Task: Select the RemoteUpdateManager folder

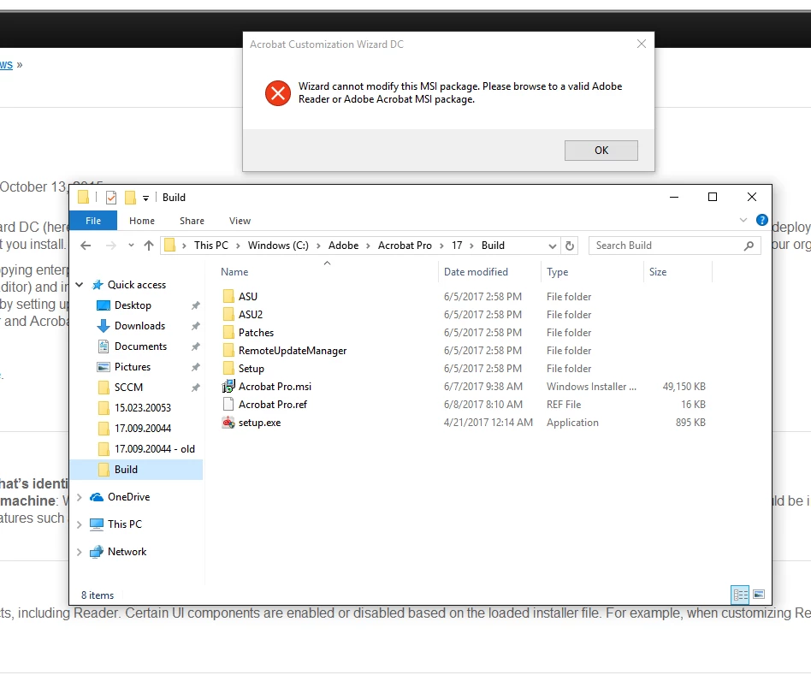Action: click(x=293, y=352)
